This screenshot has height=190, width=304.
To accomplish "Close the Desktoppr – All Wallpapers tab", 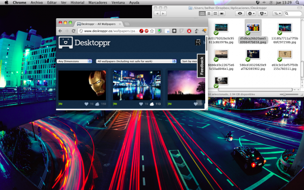I will pos(120,24).
